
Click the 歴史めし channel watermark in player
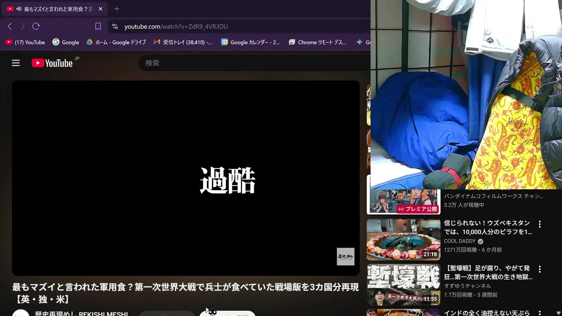346,257
